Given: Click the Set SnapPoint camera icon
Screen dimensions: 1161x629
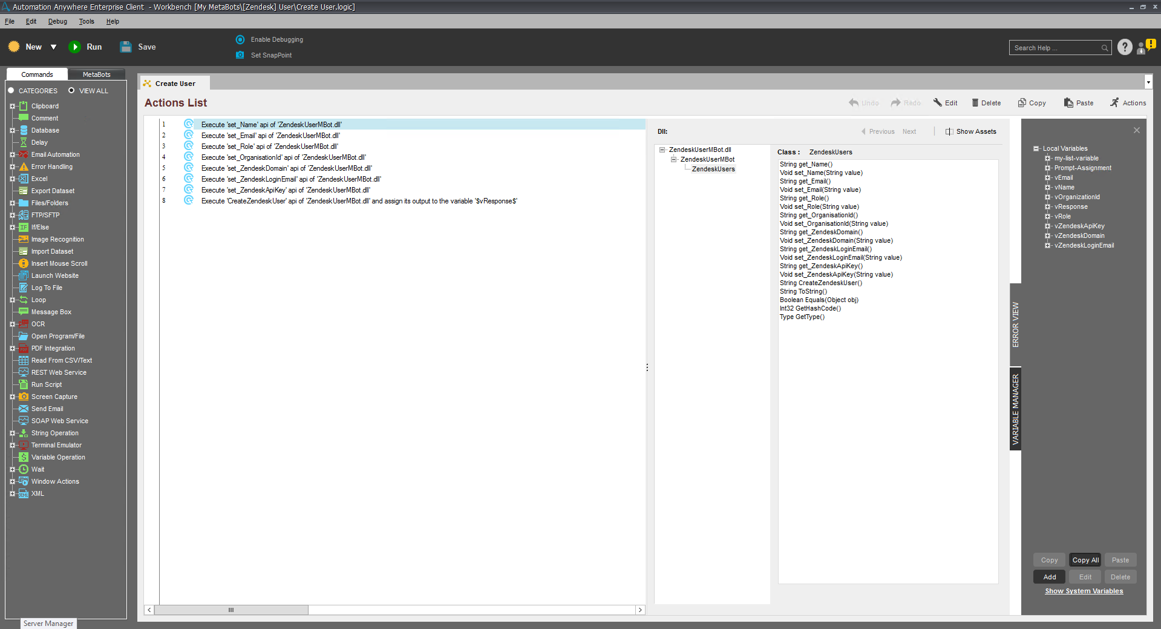Looking at the screenshot, I should (240, 55).
